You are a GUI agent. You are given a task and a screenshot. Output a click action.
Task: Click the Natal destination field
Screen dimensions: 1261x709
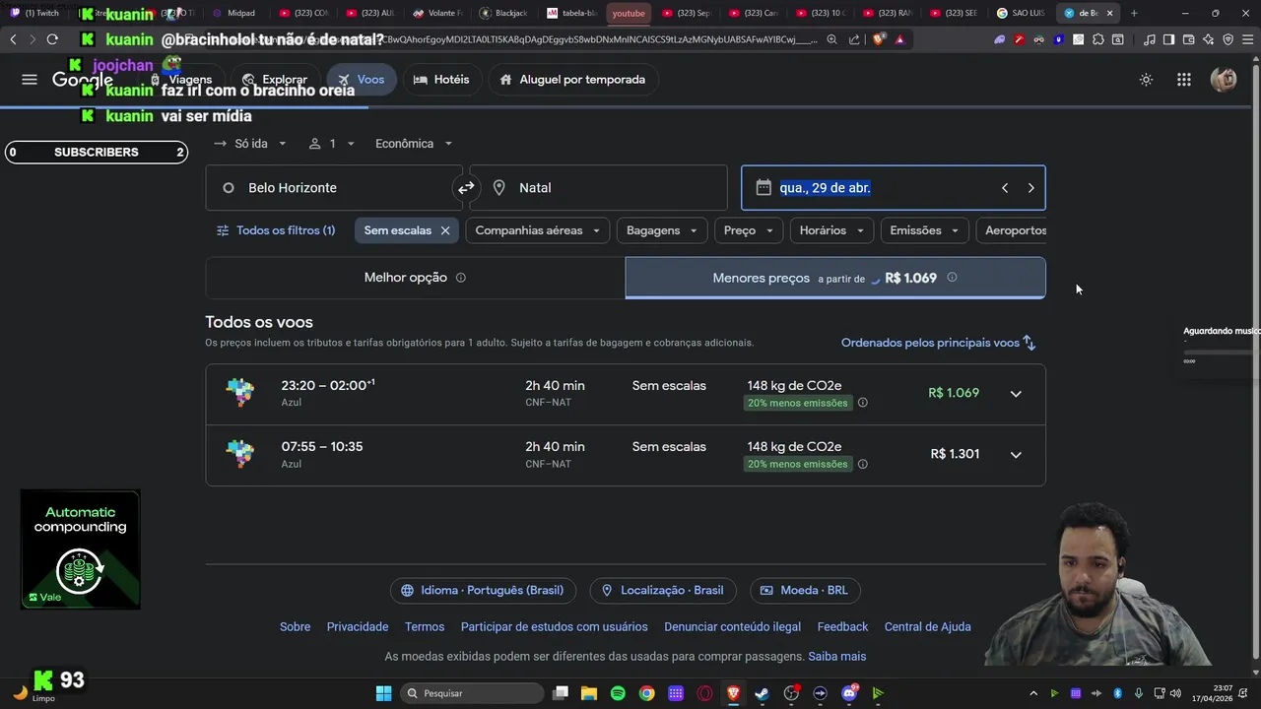[599, 188]
